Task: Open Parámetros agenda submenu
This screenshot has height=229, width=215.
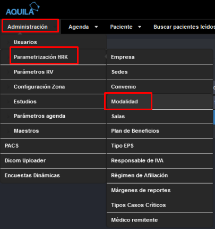Action: [53, 116]
